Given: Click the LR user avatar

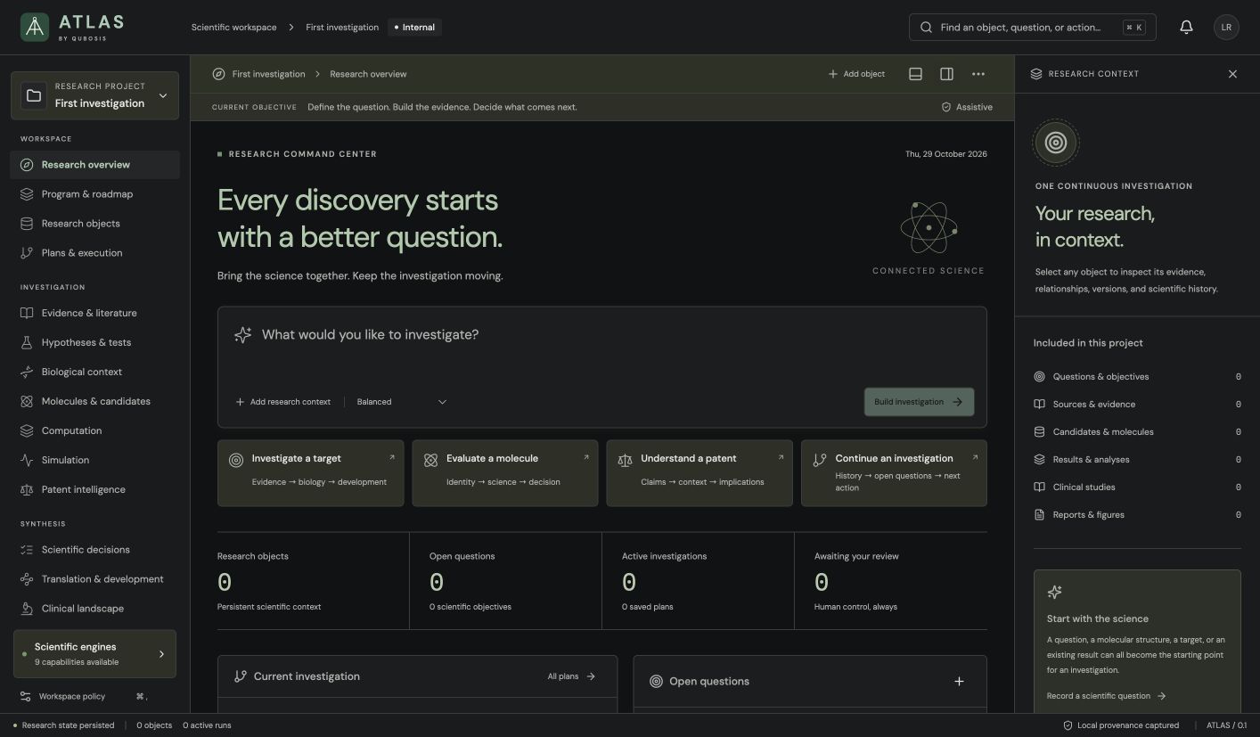Looking at the screenshot, I should click(x=1226, y=28).
